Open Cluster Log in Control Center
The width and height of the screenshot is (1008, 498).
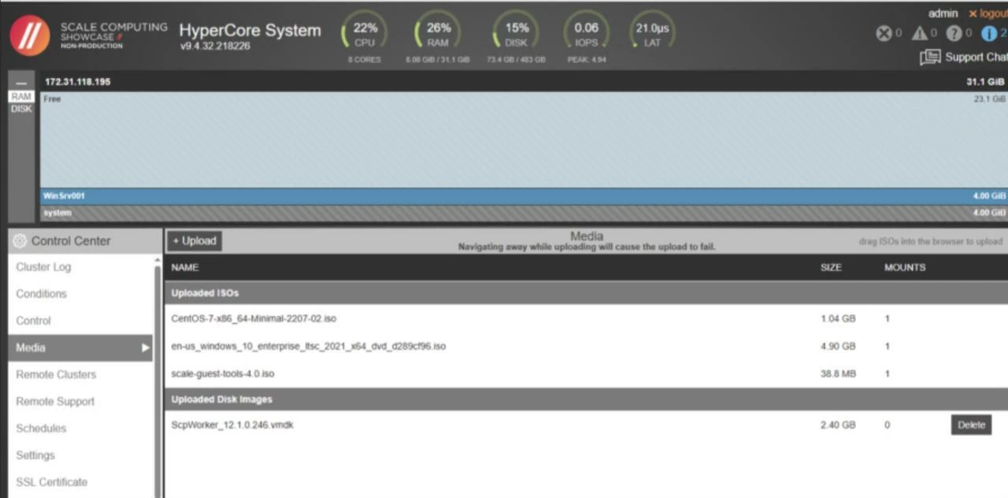tap(43, 267)
